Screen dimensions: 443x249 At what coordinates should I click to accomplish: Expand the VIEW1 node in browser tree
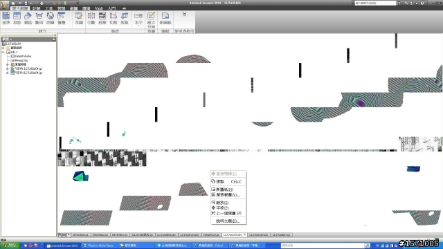click(8, 68)
